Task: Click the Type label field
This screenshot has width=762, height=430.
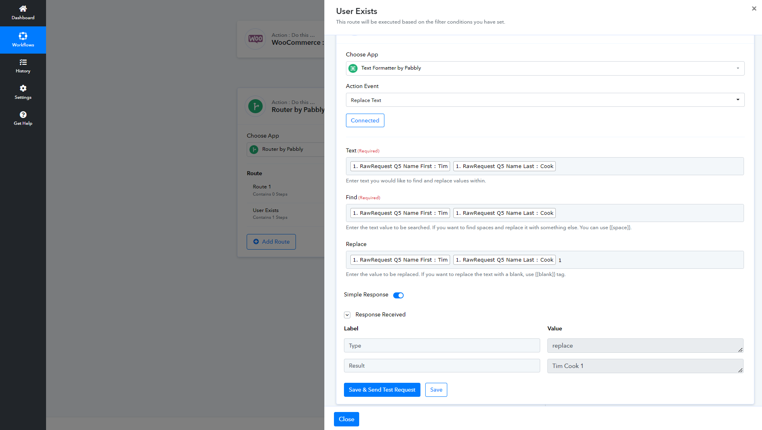Action: click(x=442, y=346)
